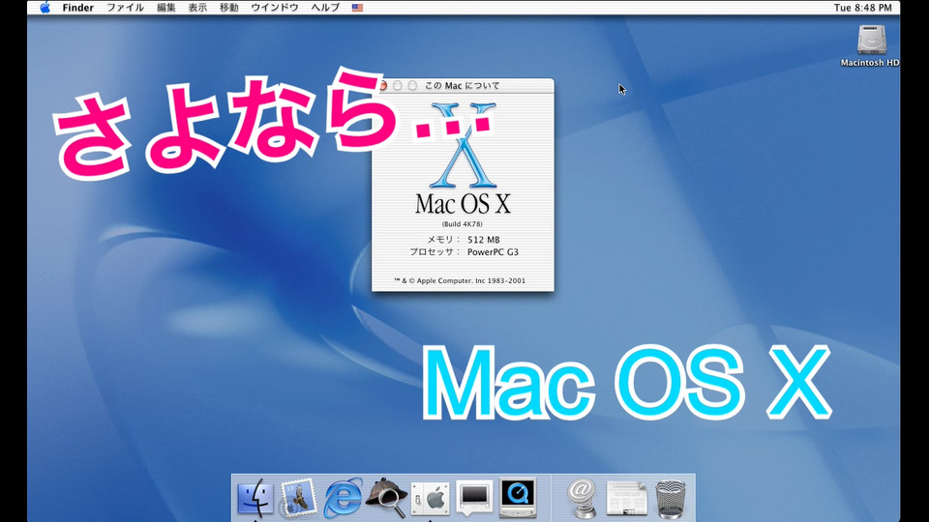Click the Mac OS X title in the window
Screen dimensions: 929x522
pos(463,204)
